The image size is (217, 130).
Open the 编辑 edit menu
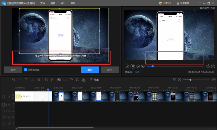[x=53, y=3]
